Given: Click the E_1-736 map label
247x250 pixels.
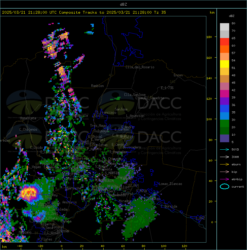Looking at the screenshot, I should coord(167,88).
